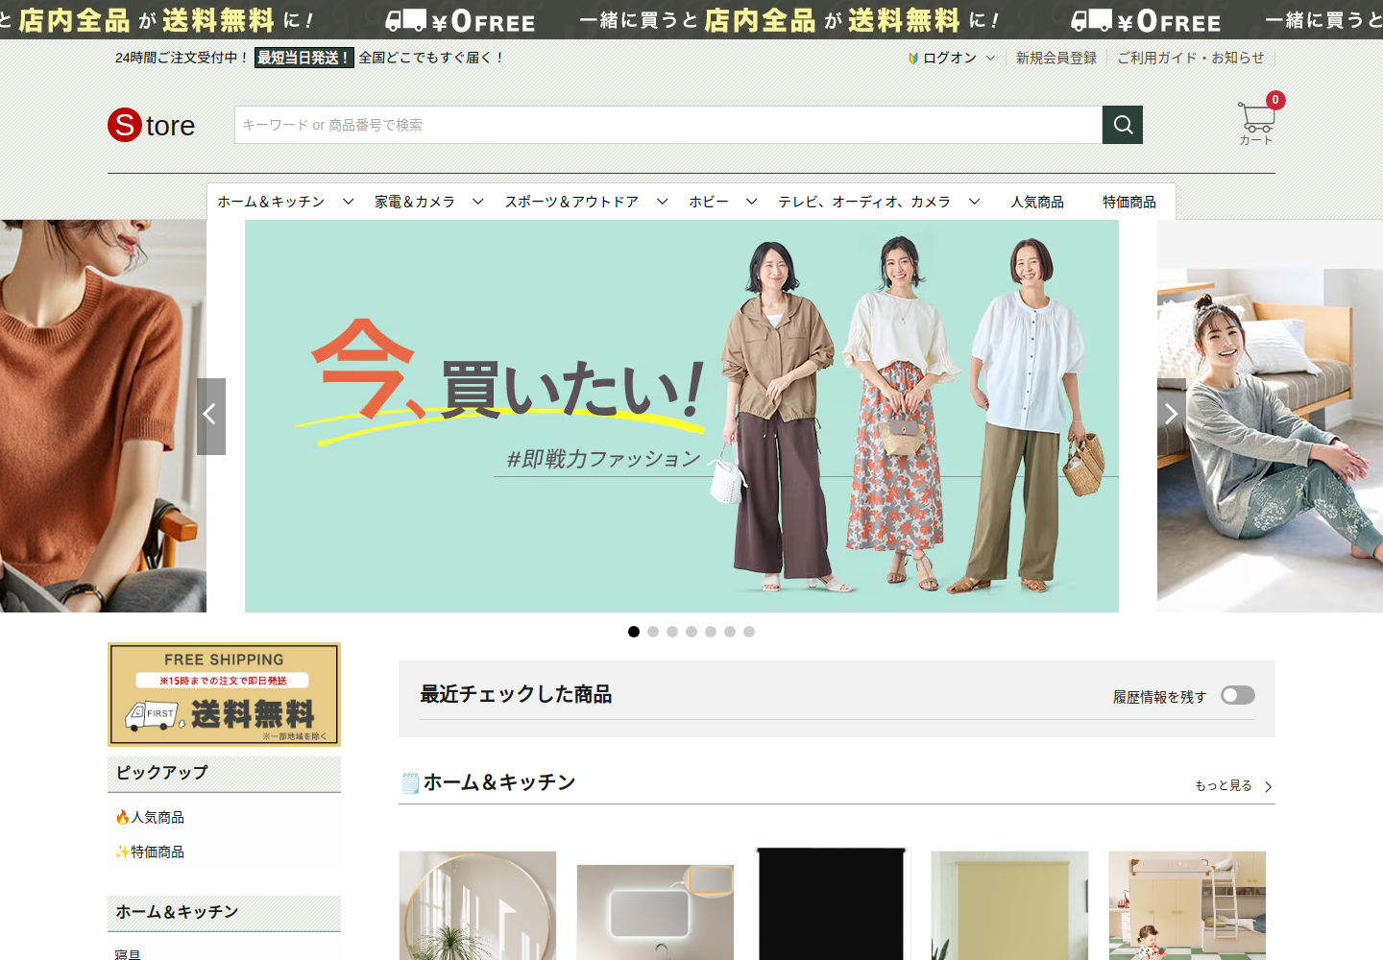Open the shopping cart

(x=1257, y=121)
